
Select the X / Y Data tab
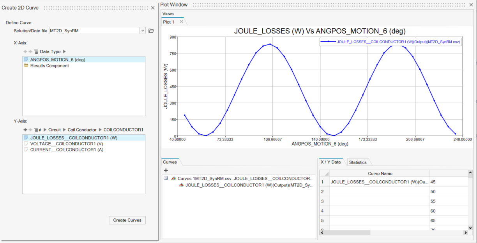(x=330, y=162)
